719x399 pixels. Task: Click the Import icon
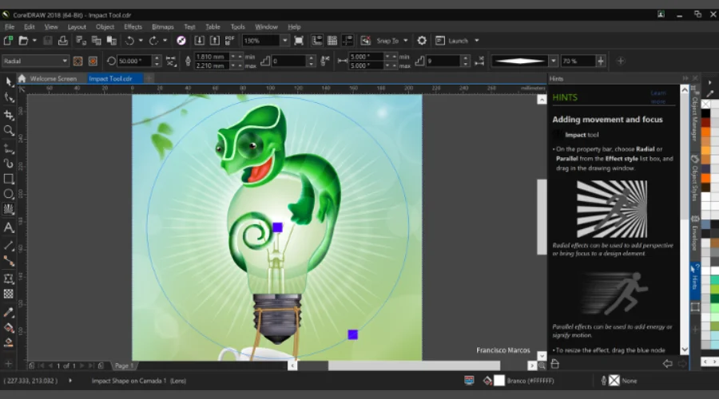pyautogui.click(x=200, y=41)
